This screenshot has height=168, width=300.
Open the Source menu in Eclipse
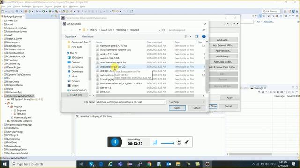pyautogui.click(x=16, y=7)
